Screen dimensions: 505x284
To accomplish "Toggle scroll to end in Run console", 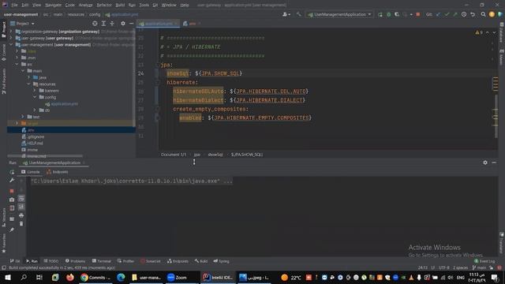I will [x=21, y=207].
